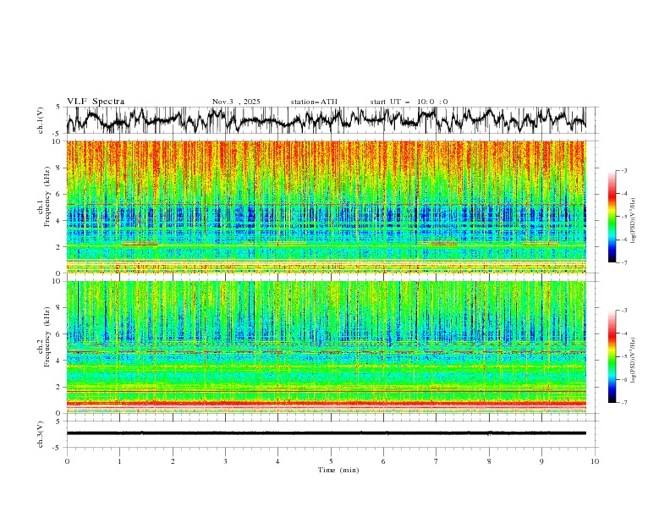Click the ch.1 spectrogram color scale bar
Image resolution: width=670 pixels, height=518 pixels.
(612, 217)
